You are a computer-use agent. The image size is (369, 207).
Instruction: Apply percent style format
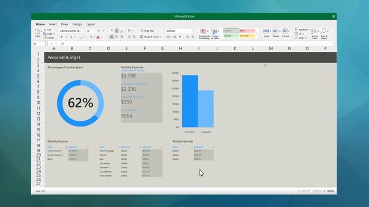coord(175,37)
